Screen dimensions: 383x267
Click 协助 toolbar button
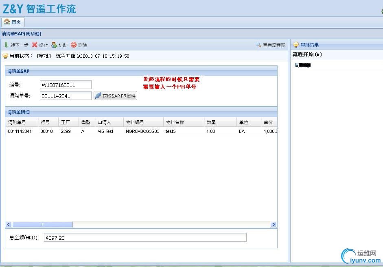coord(59,45)
